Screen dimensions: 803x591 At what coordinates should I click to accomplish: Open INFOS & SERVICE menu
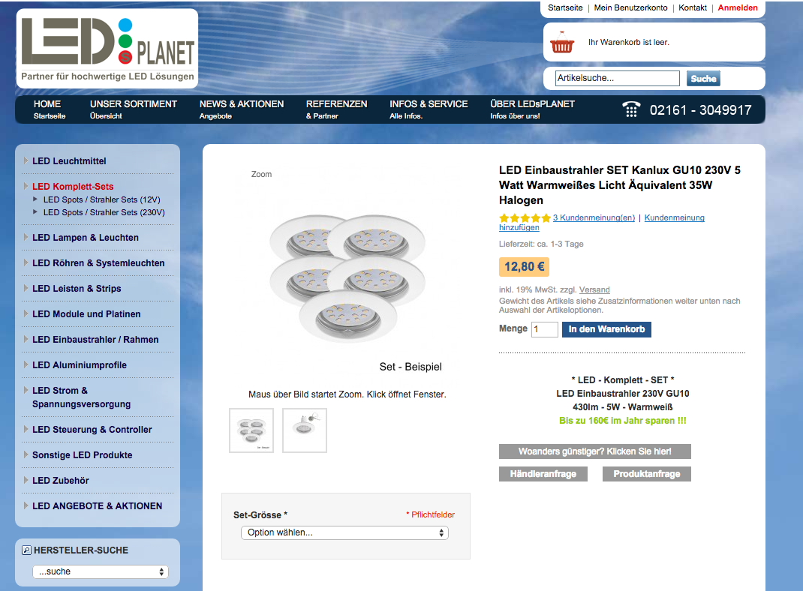point(429,109)
